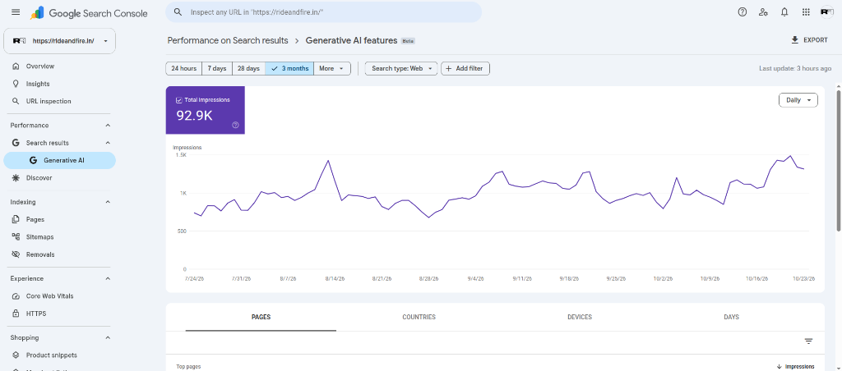Select the 3 months date range
The image size is (842, 371).
[x=289, y=69]
